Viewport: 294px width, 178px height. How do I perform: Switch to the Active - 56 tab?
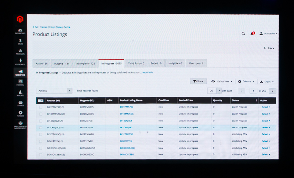[x=42, y=64]
